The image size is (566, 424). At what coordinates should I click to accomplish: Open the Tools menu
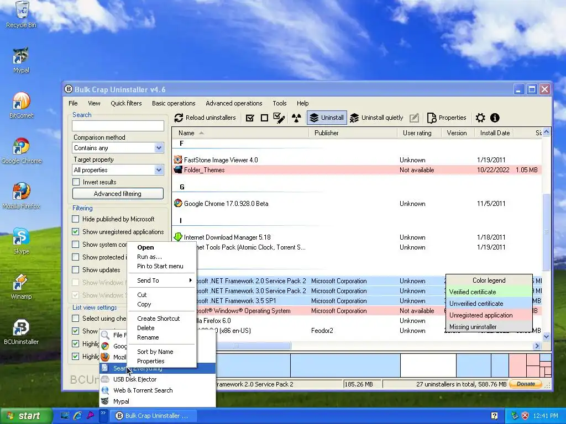pyautogui.click(x=279, y=103)
